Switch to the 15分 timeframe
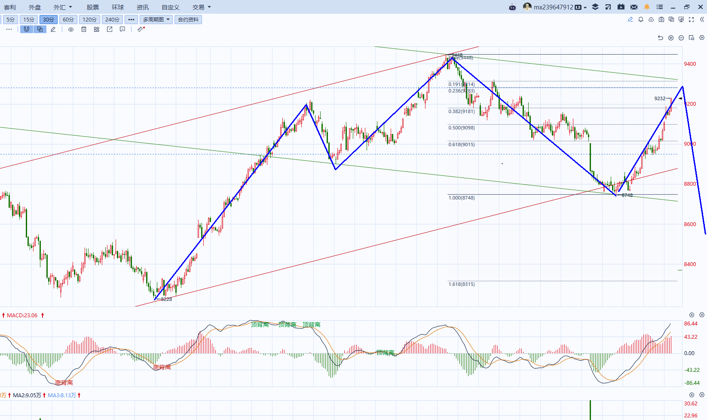This screenshot has width=707, height=420. pyautogui.click(x=29, y=19)
